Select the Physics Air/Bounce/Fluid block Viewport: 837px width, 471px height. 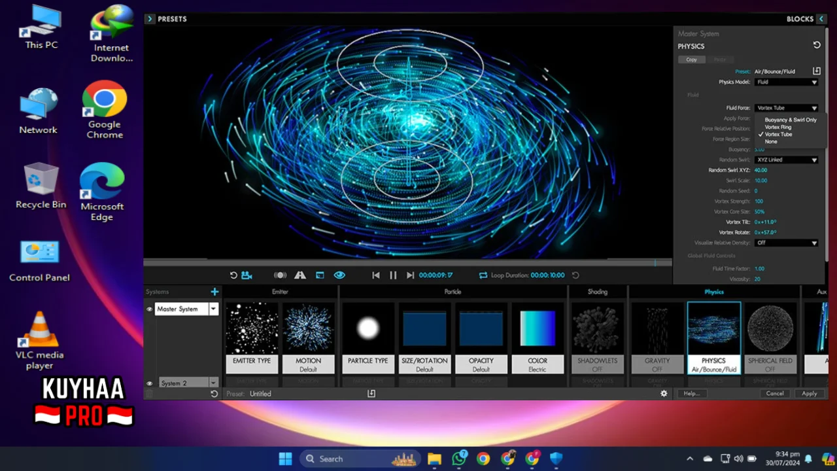coord(713,338)
